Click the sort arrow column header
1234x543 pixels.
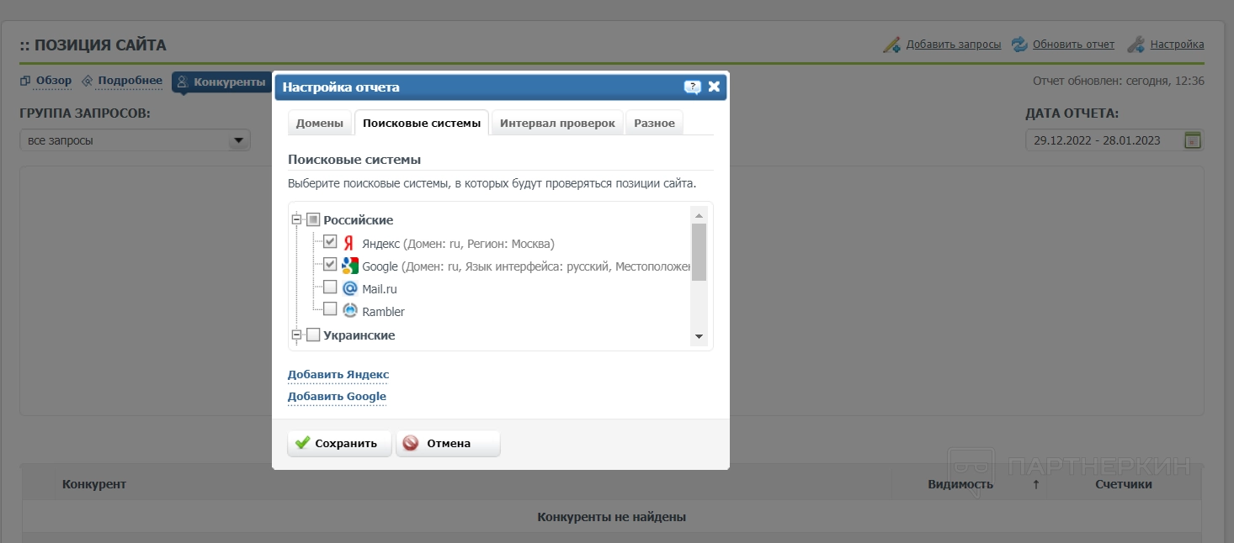(x=1035, y=484)
